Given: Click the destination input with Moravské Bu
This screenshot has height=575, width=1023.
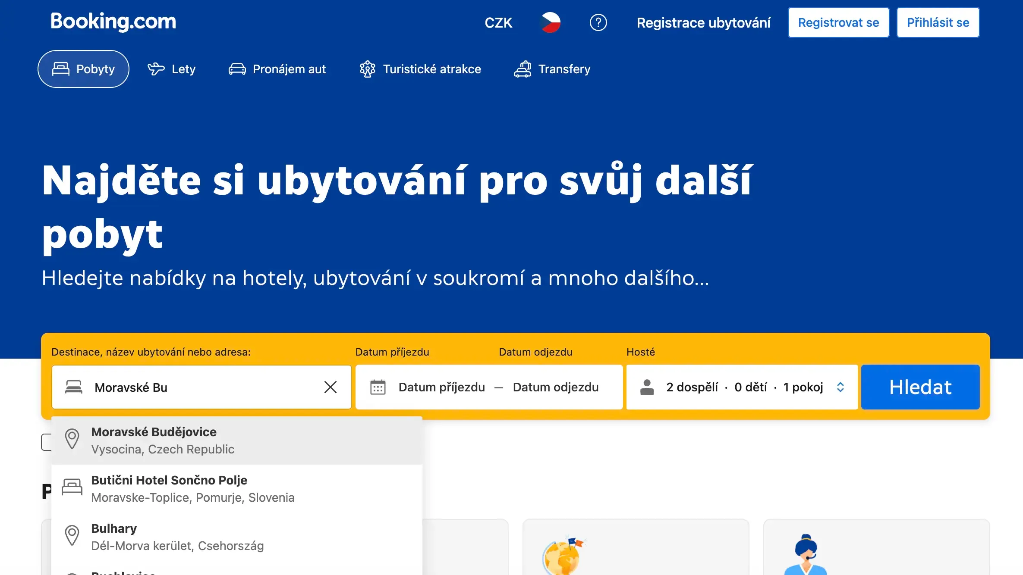Looking at the screenshot, I should click(x=201, y=387).
